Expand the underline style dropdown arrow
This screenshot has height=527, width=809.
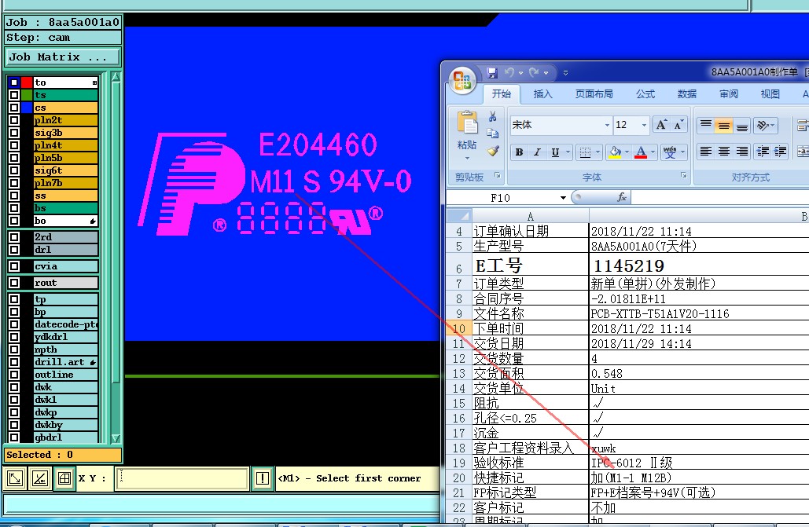pyautogui.click(x=568, y=152)
